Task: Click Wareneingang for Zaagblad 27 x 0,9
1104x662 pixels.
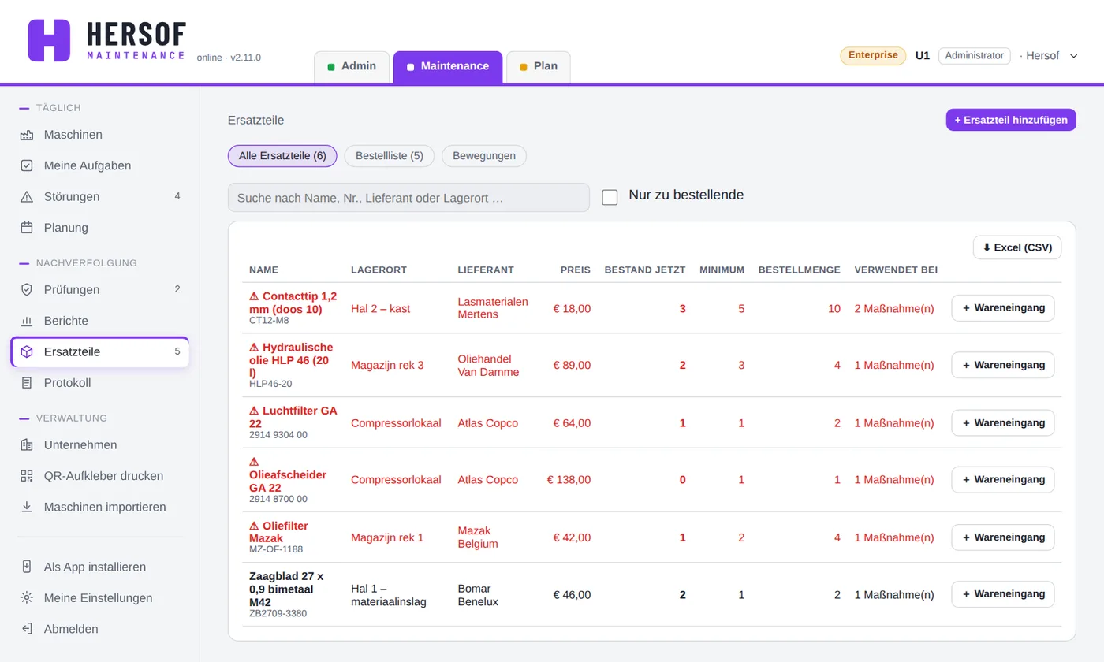Action: pyautogui.click(x=1003, y=594)
